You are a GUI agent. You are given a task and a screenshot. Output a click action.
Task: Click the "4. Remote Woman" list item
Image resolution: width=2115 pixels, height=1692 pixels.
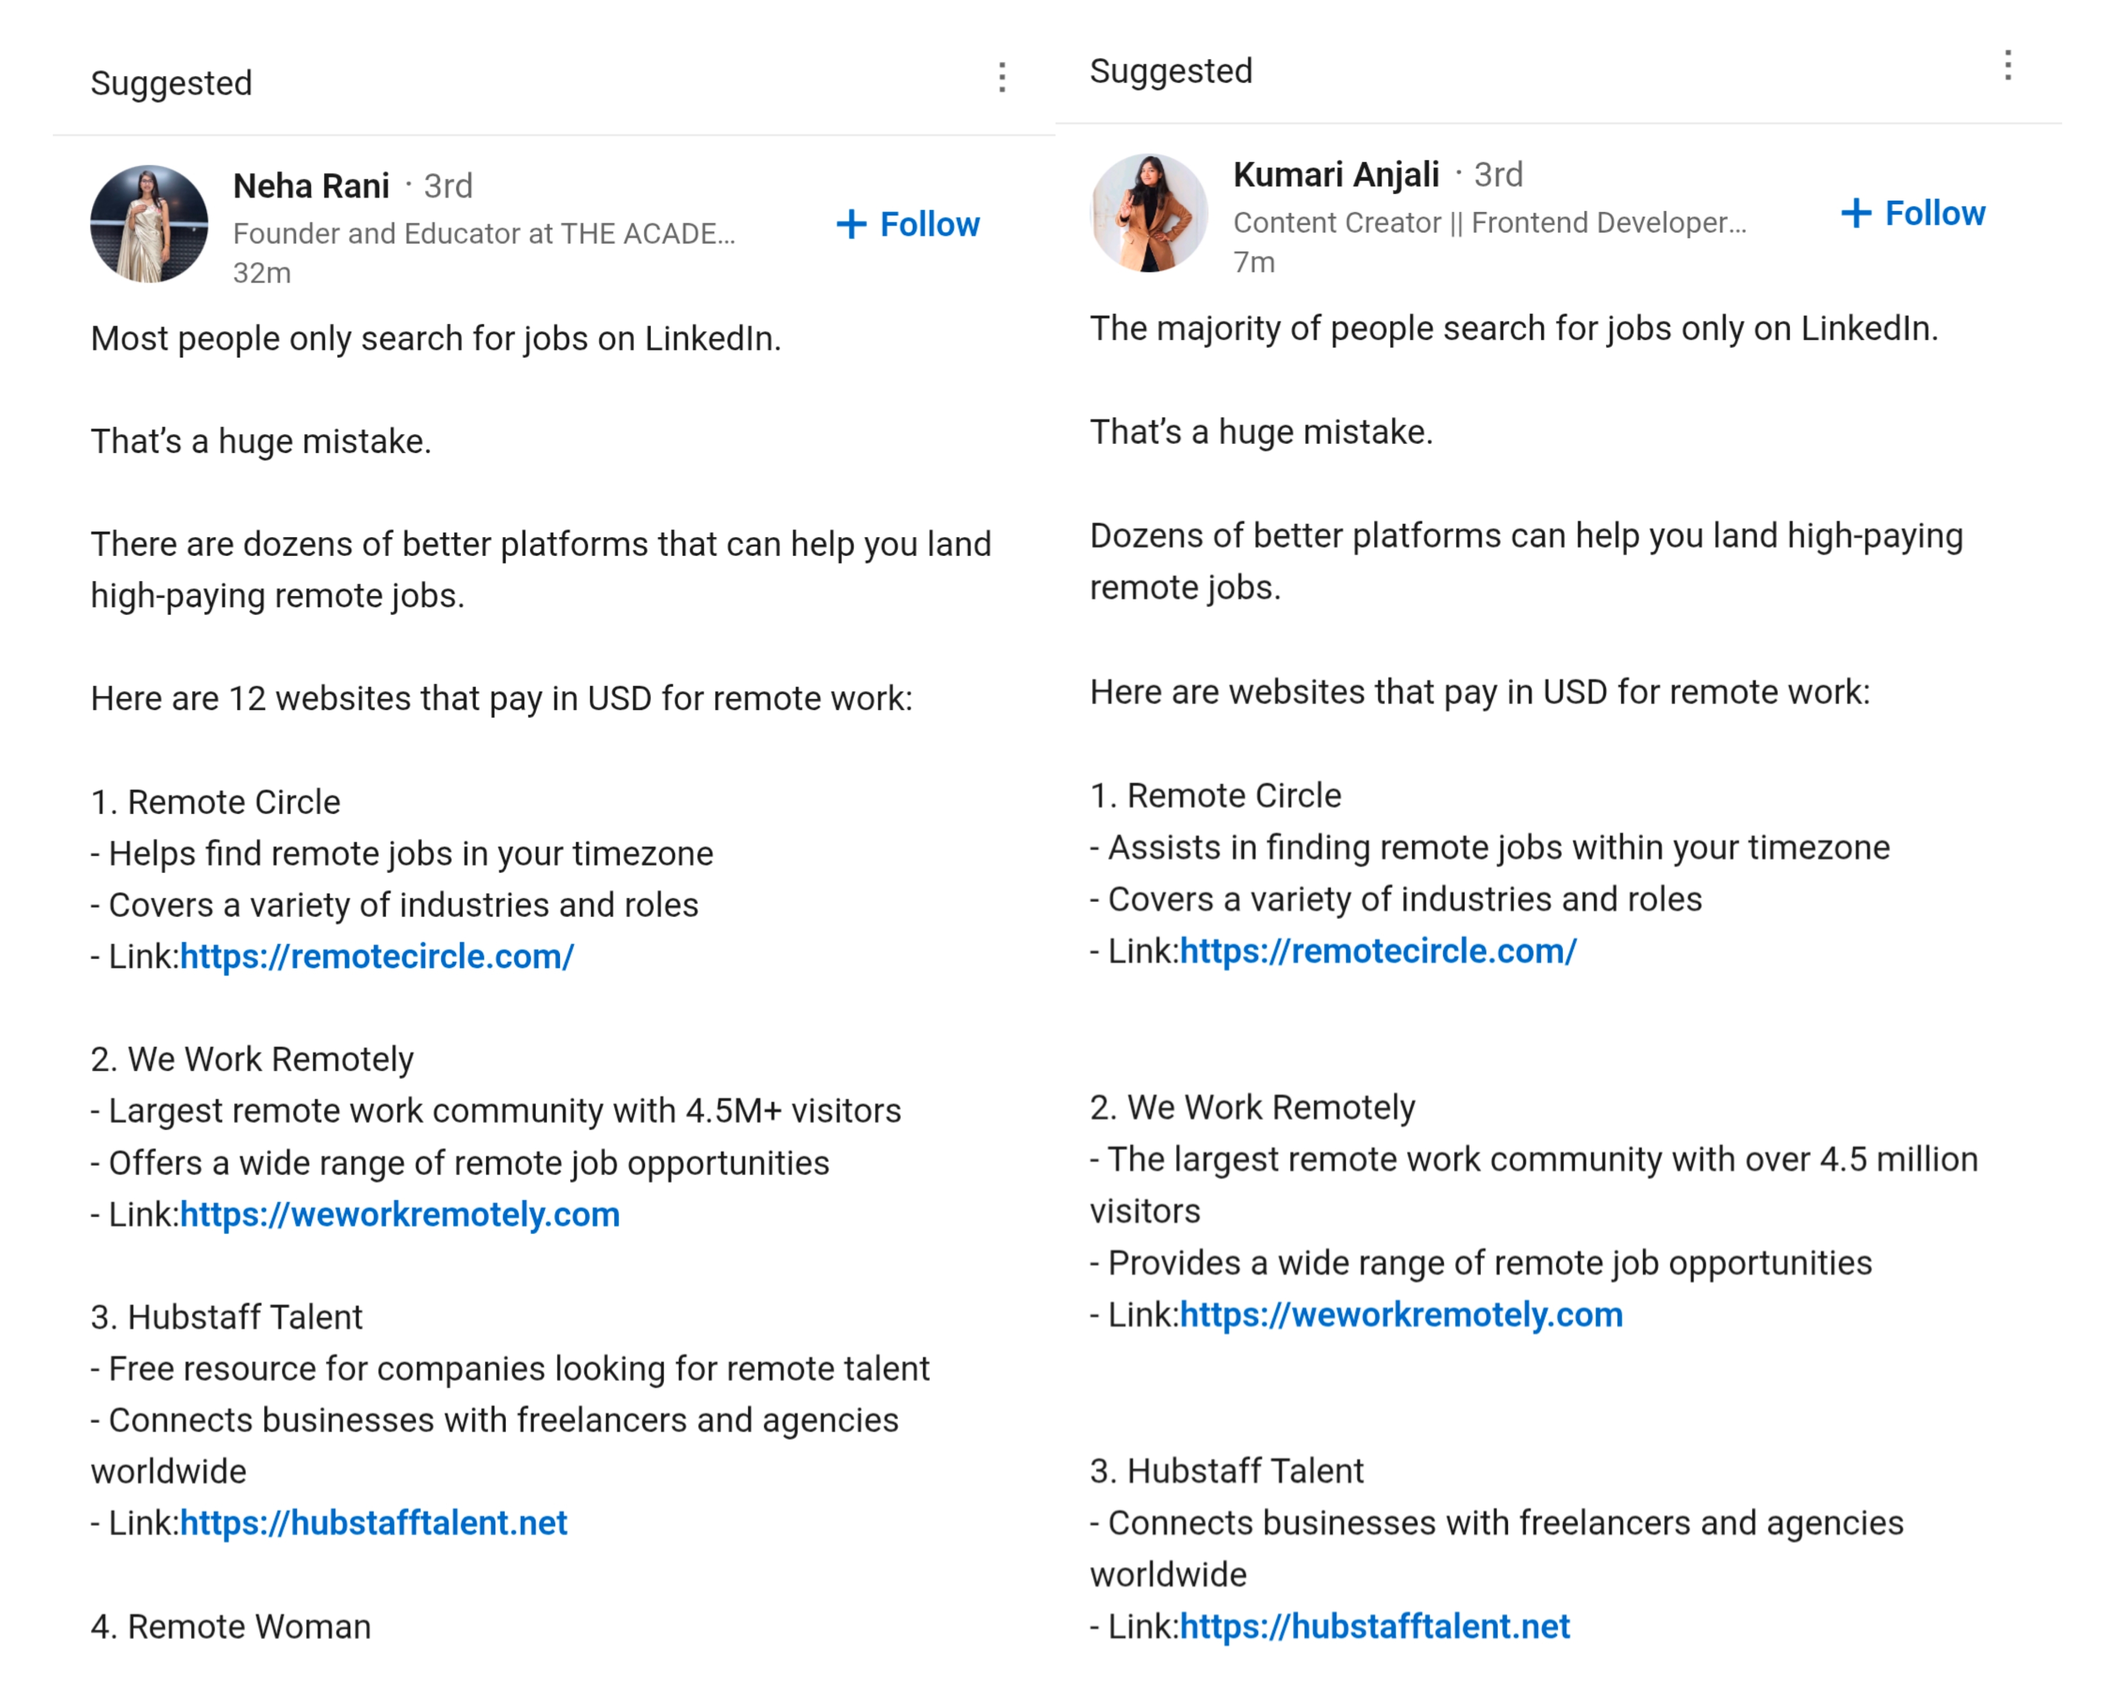tap(230, 1626)
